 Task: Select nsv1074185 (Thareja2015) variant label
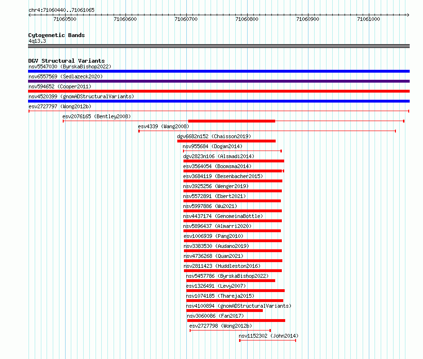[220, 296]
